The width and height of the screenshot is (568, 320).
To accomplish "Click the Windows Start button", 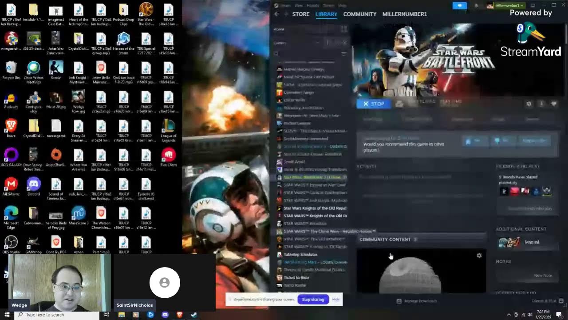I will click(7, 315).
